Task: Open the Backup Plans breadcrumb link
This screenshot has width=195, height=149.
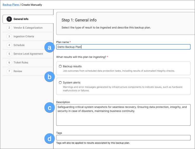Action: pyautogui.click(x=11, y=5)
